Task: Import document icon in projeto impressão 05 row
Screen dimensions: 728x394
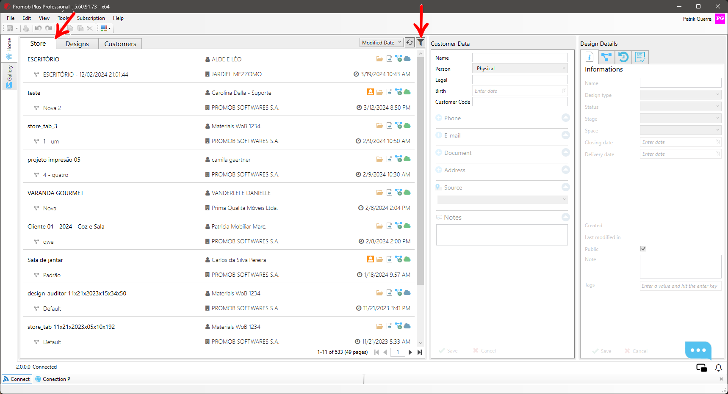Action: click(389, 159)
